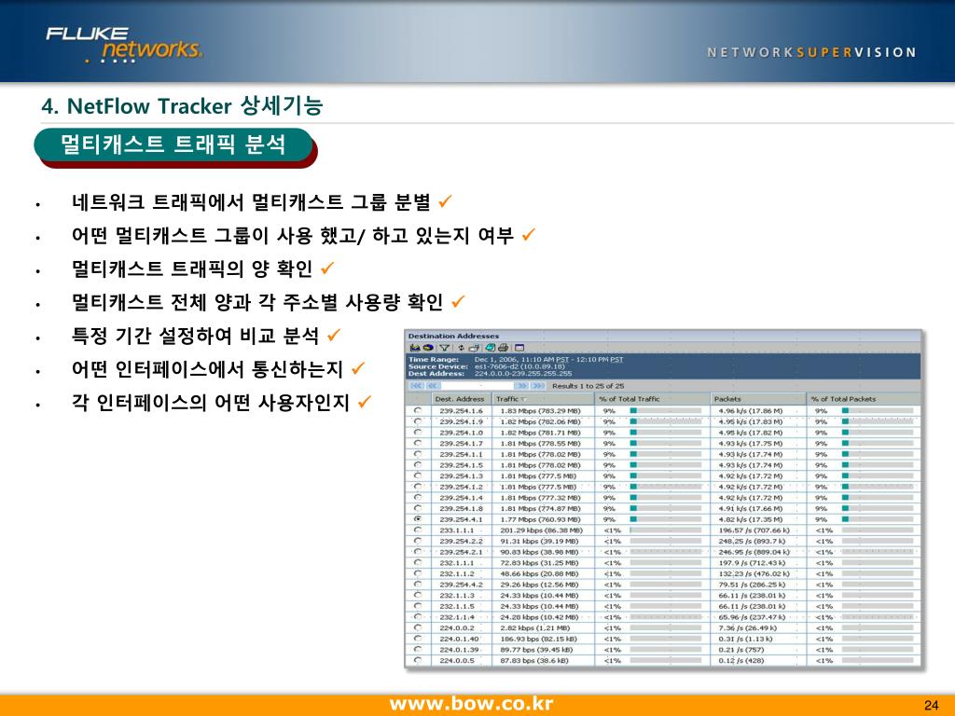Select radio button for 239.254.2.2
Screen dimensions: 955x716
418,541
